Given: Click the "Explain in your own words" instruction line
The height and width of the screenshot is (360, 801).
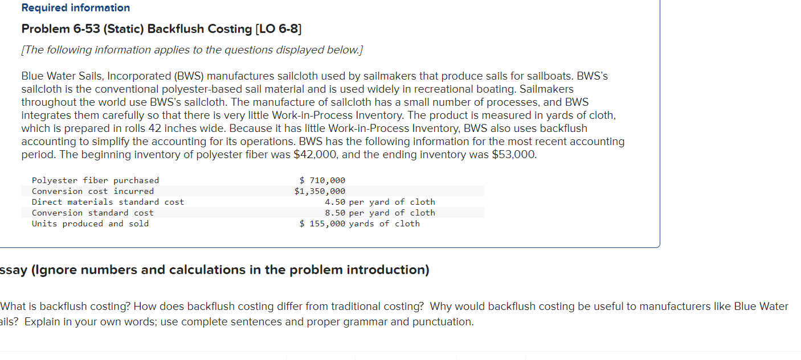Looking at the screenshot, I should [236, 322].
